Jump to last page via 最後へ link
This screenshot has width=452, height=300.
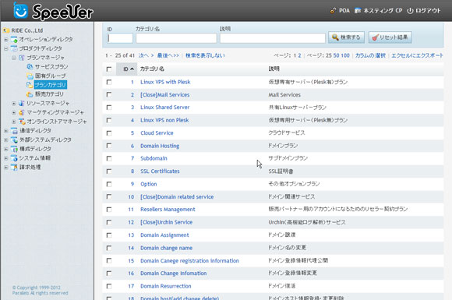tap(168, 55)
